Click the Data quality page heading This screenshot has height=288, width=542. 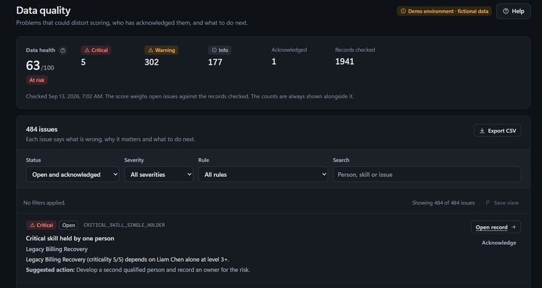(x=43, y=10)
